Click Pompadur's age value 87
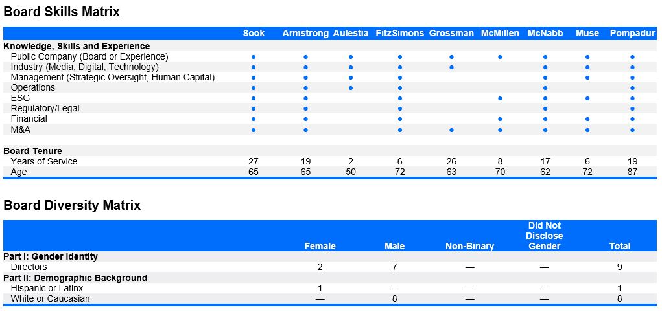 pos(632,172)
